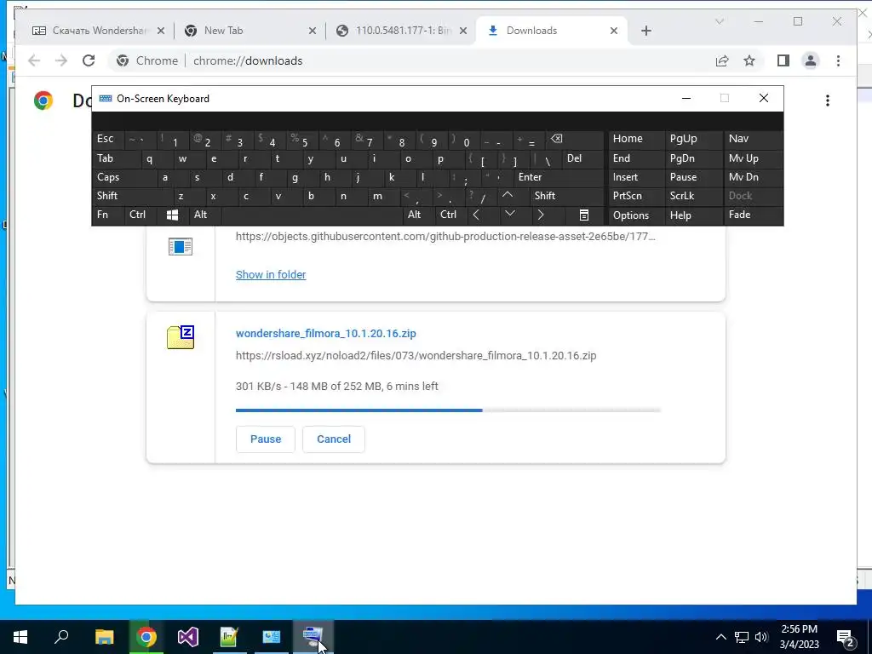This screenshot has height=654, width=872.
Task: Click the first download's file icon
Action: click(181, 246)
